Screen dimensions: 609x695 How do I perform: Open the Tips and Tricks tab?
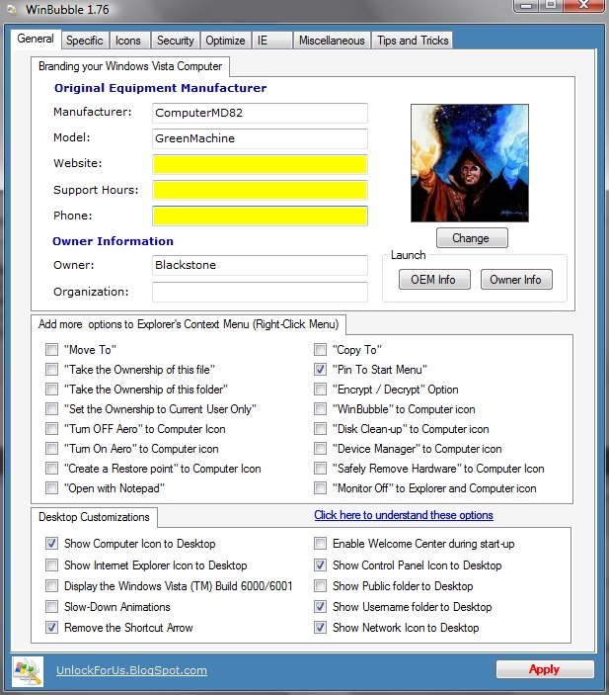[x=413, y=41]
